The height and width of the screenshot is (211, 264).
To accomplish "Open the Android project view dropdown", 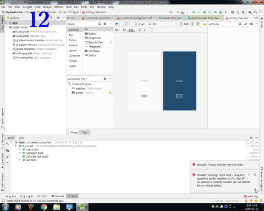I will click(x=15, y=18).
